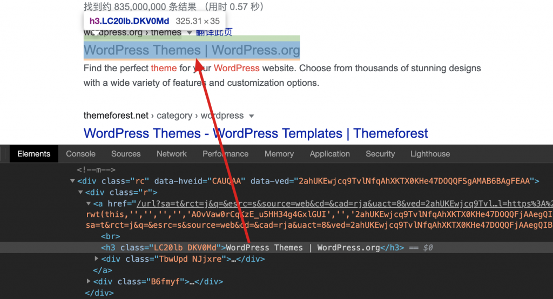Click the Elements tab
This screenshot has height=299, width=553.
click(x=33, y=154)
